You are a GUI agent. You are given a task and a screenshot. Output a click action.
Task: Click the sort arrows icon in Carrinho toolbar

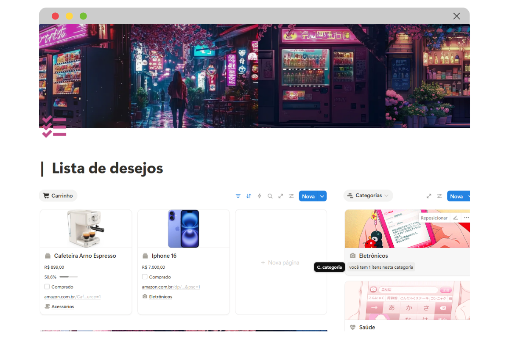pos(249,196)
